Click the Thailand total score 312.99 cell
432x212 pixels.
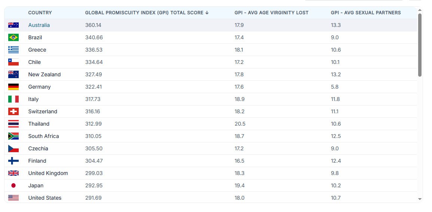(x=94, y=124)
